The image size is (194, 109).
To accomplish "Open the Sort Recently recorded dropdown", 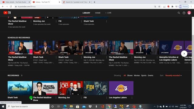I will 173,75.
